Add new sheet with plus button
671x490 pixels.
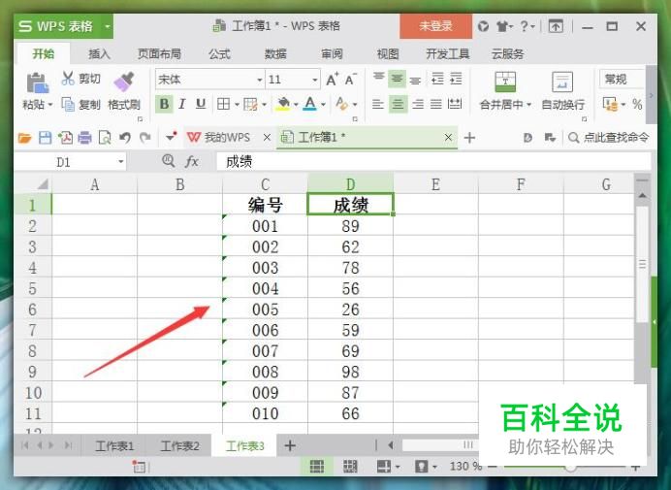click(x=290, y=446)
